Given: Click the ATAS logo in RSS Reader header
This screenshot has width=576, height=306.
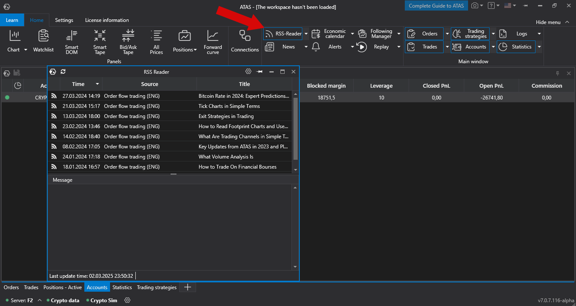Looking at the screenshot, I should (53, 72).
